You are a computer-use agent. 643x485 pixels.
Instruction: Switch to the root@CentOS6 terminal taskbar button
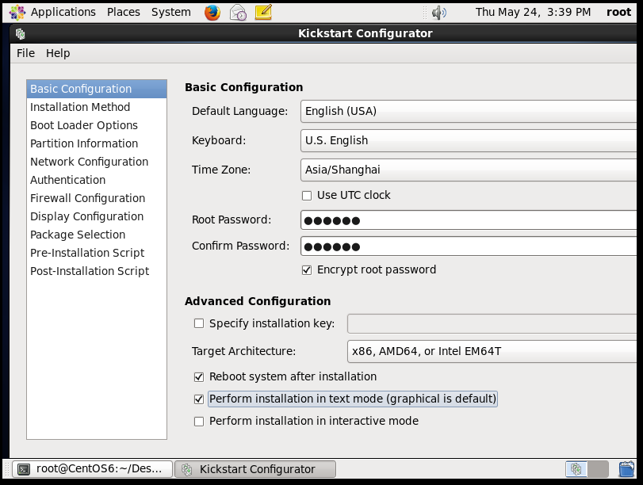[92, 469]
